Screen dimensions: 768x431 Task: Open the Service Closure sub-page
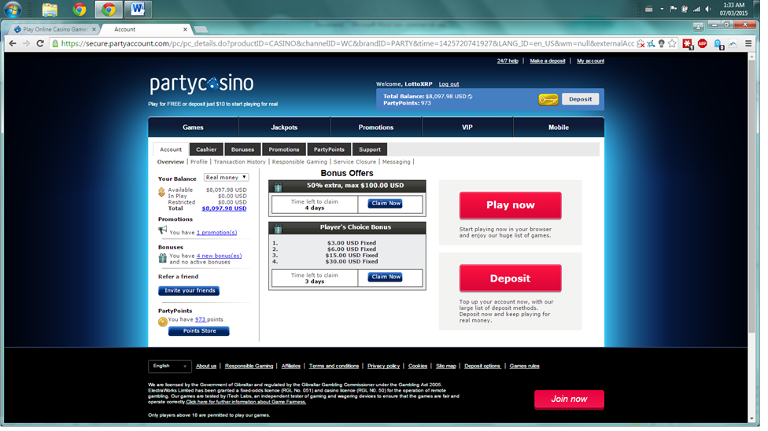click(355, 162)
